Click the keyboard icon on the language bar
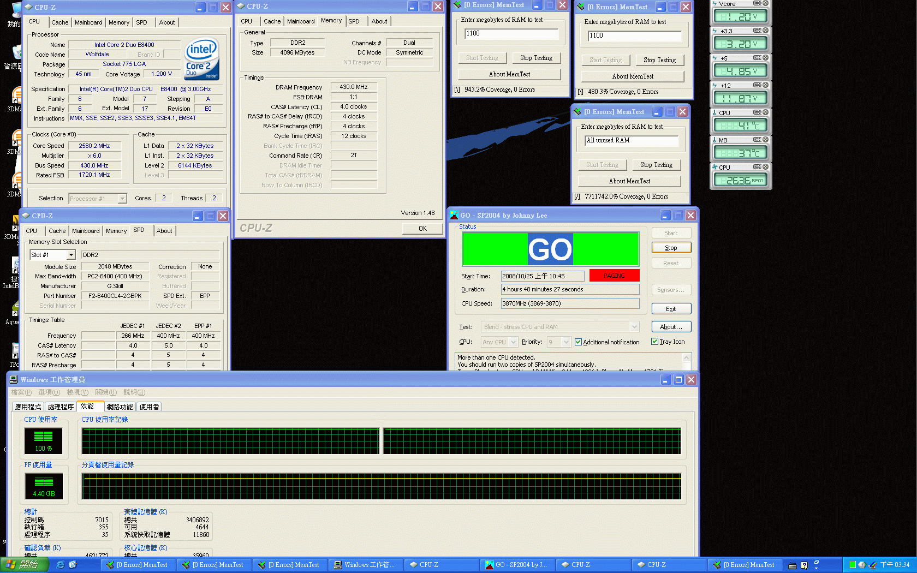The width and height of the screenshot is (917, 573). (793, 565)
